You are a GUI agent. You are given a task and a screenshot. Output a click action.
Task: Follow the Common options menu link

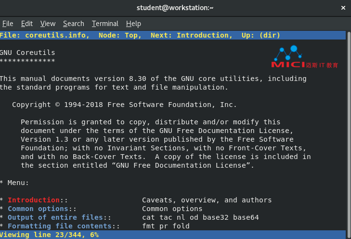point(38,209)
